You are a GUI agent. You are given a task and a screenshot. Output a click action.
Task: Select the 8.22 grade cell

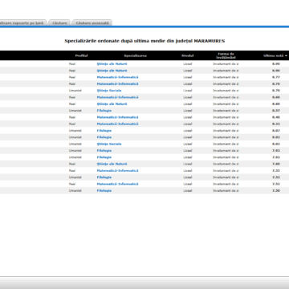tap(276, 124)
